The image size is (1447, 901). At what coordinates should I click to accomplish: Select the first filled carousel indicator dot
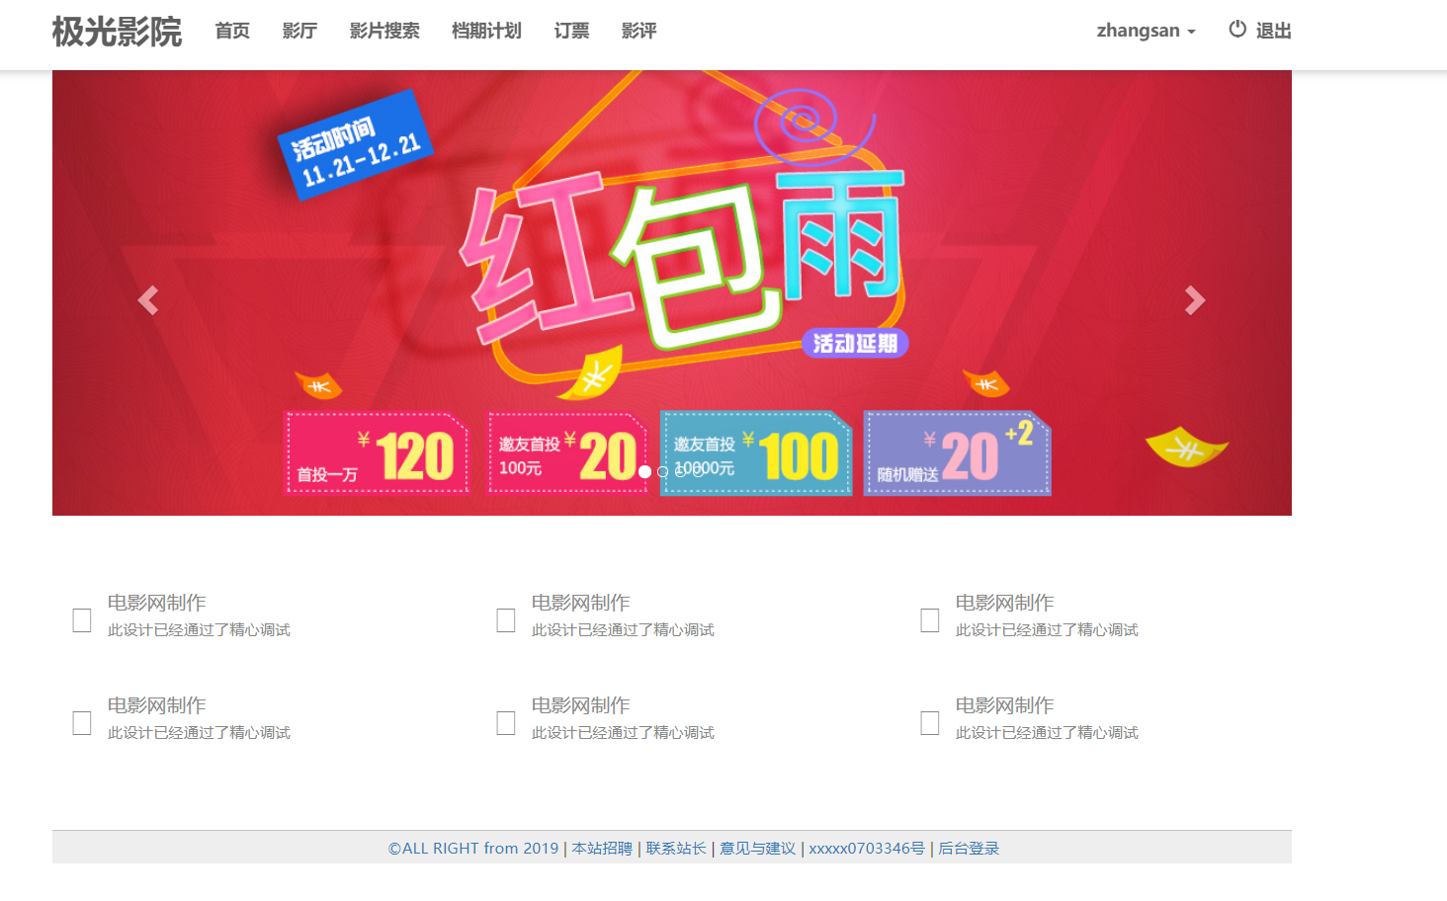645,472
